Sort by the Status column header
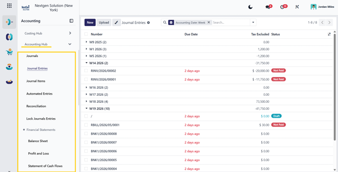This screenshot has width=338, height=172. click(276, 34)
